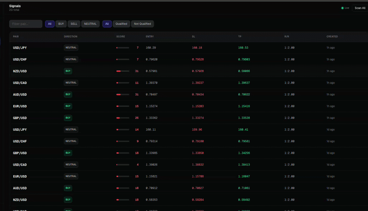Click NEUTRAL badge in row with entry 1.15821
Image resolution: width=368 pixels, height=211 pixels.
click(x=71, y=177)
